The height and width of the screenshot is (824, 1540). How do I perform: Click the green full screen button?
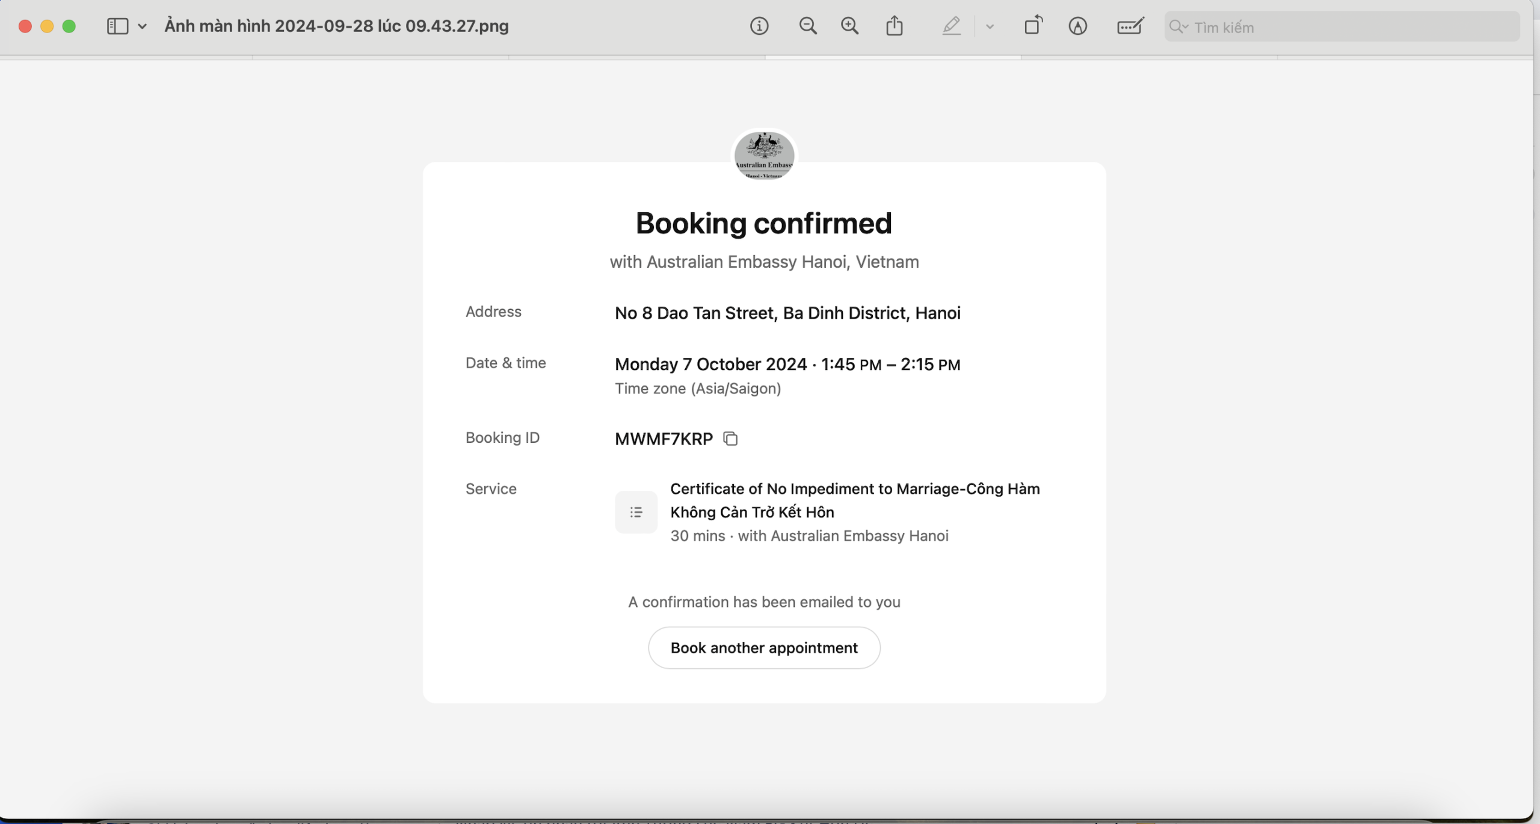[69, 26]
